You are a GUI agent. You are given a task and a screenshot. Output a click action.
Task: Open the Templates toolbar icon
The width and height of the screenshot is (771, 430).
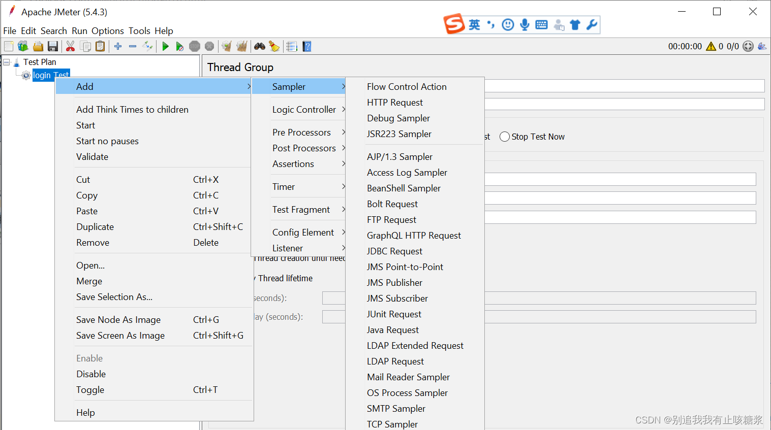(x=23, y=46)
